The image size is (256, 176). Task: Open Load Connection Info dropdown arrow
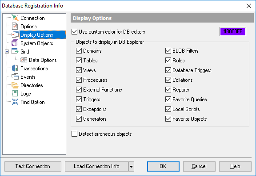pyautogui.click(x=131, y=166)
